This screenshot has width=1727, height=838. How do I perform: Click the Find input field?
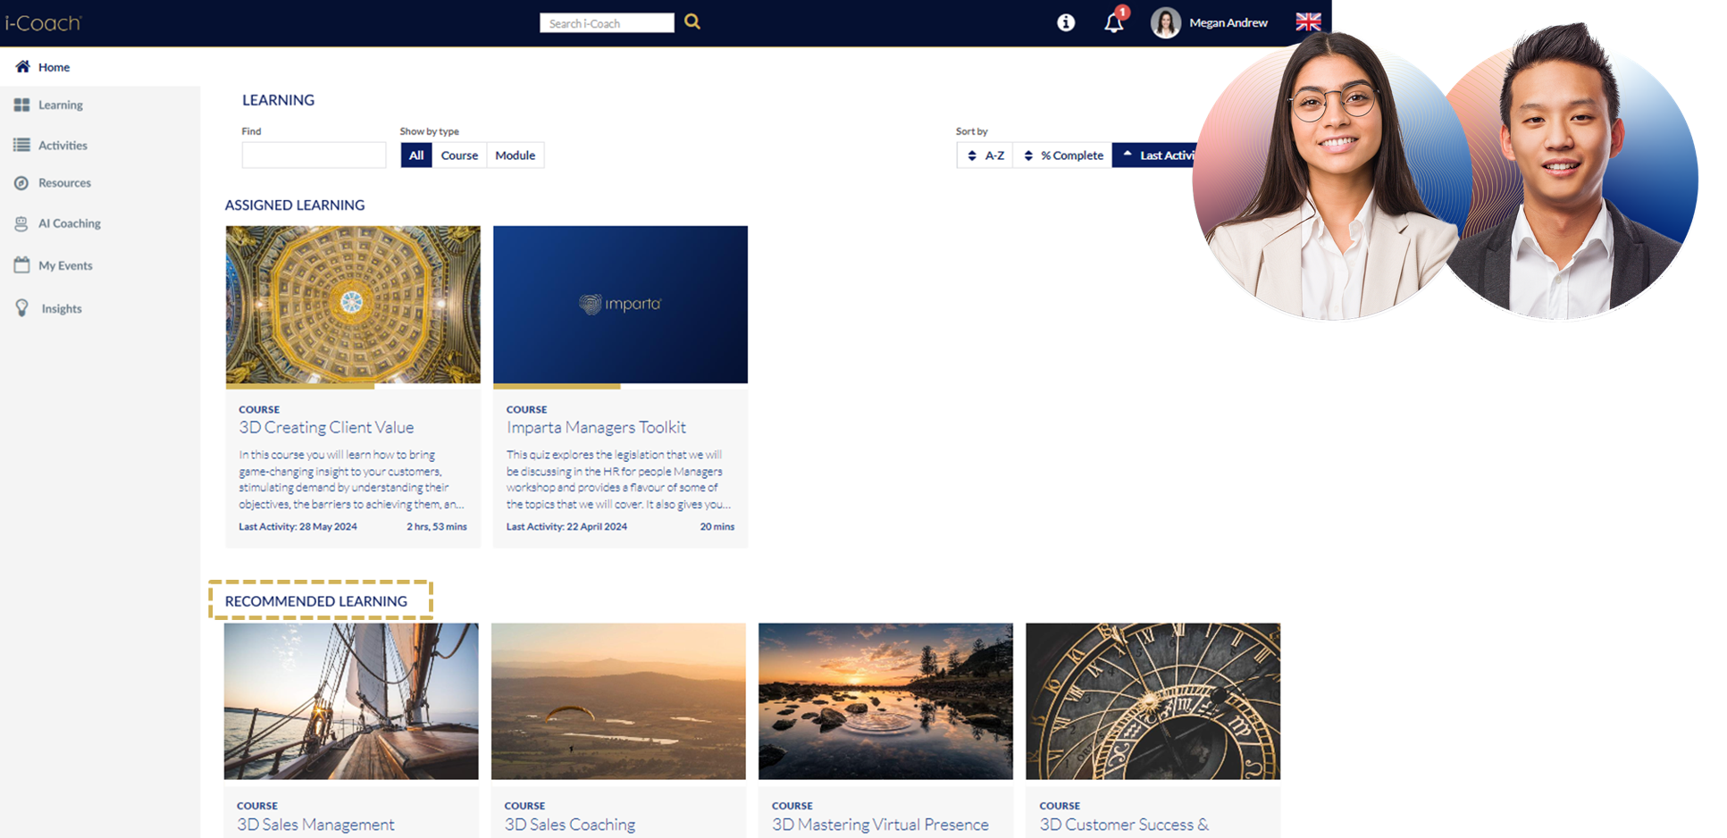click(314, 155)
